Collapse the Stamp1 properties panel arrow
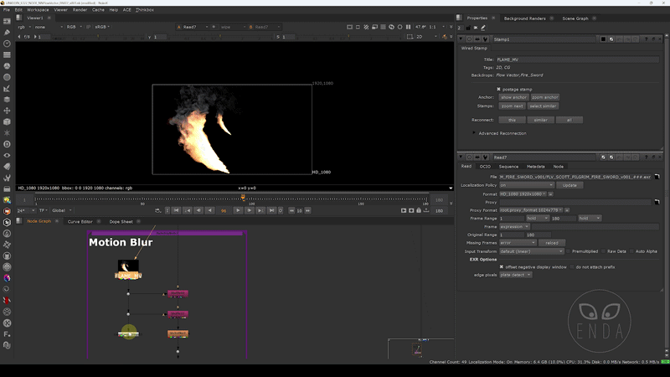670x377 pixels. coord(461,39)
